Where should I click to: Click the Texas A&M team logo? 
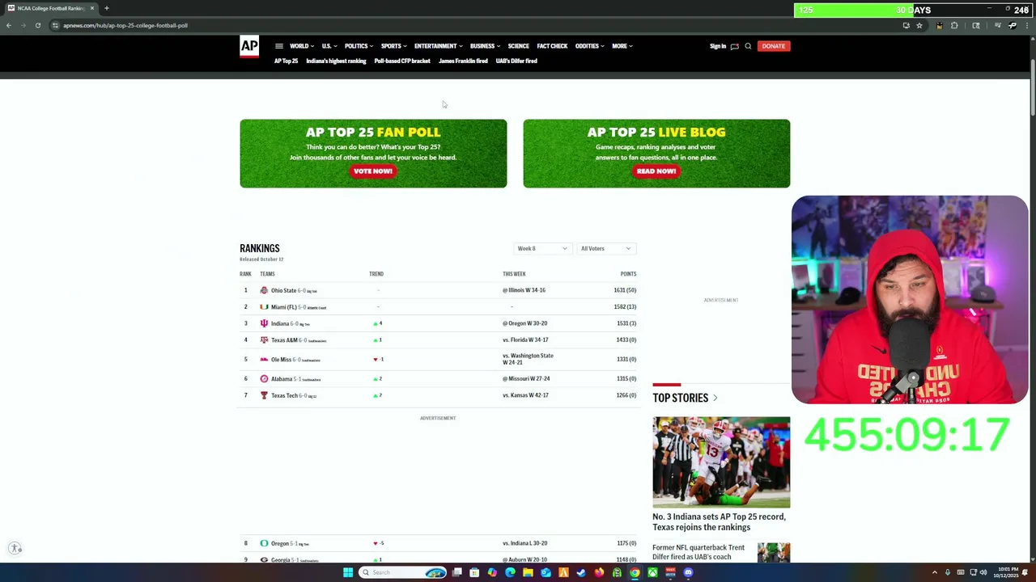pos(264,340)
